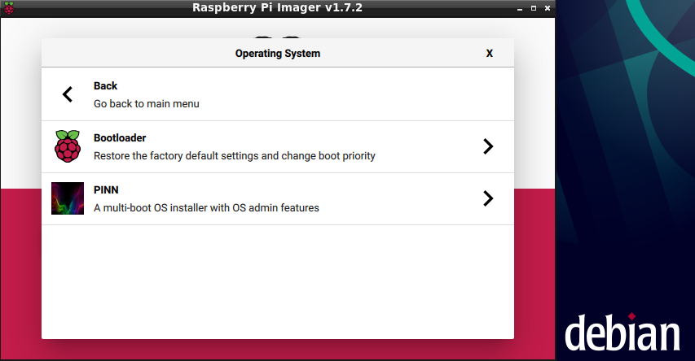The image size is (695, 361).
Task: Click the crimson background left of the dialog
Action: pyautogui.click(x=20, y=268)
